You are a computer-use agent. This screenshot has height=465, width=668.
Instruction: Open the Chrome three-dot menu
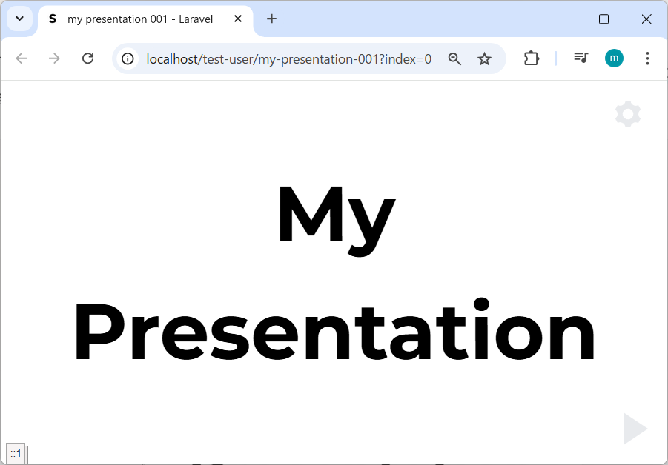point(647,58)
